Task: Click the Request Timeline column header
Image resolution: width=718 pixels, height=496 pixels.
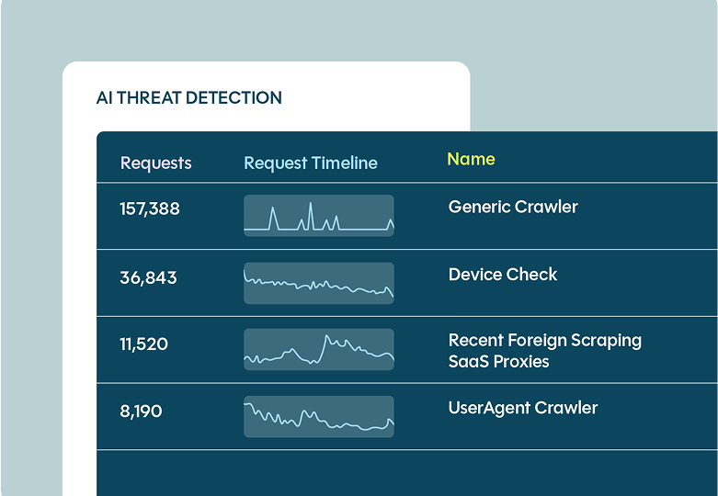Action: pos(311,163)
